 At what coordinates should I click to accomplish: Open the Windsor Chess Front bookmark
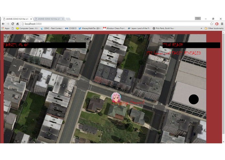point(114,29)
